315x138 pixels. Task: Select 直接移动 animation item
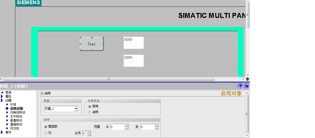pyautogui.click(x=16, y=124)
